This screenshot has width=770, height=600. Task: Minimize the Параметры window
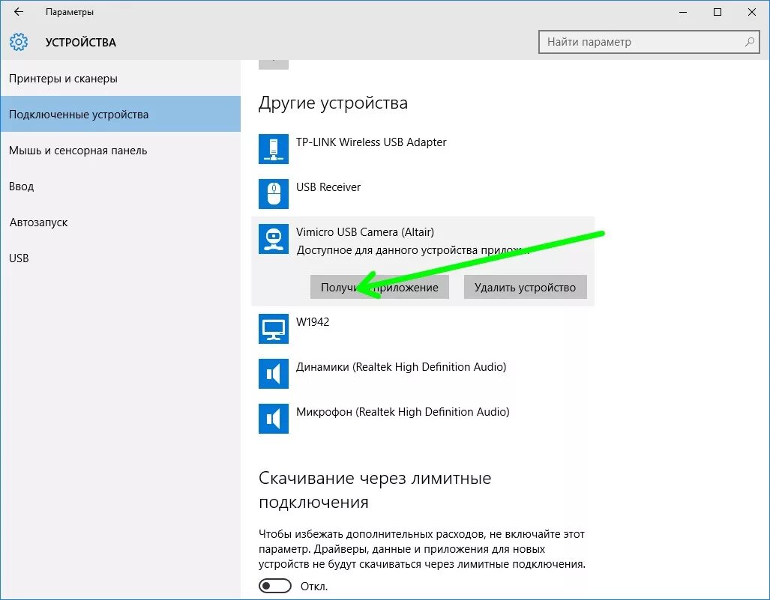(682, 12)
